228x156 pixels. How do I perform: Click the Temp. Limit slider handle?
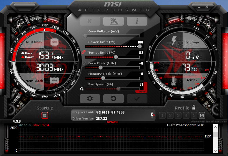tap(116, 57)
